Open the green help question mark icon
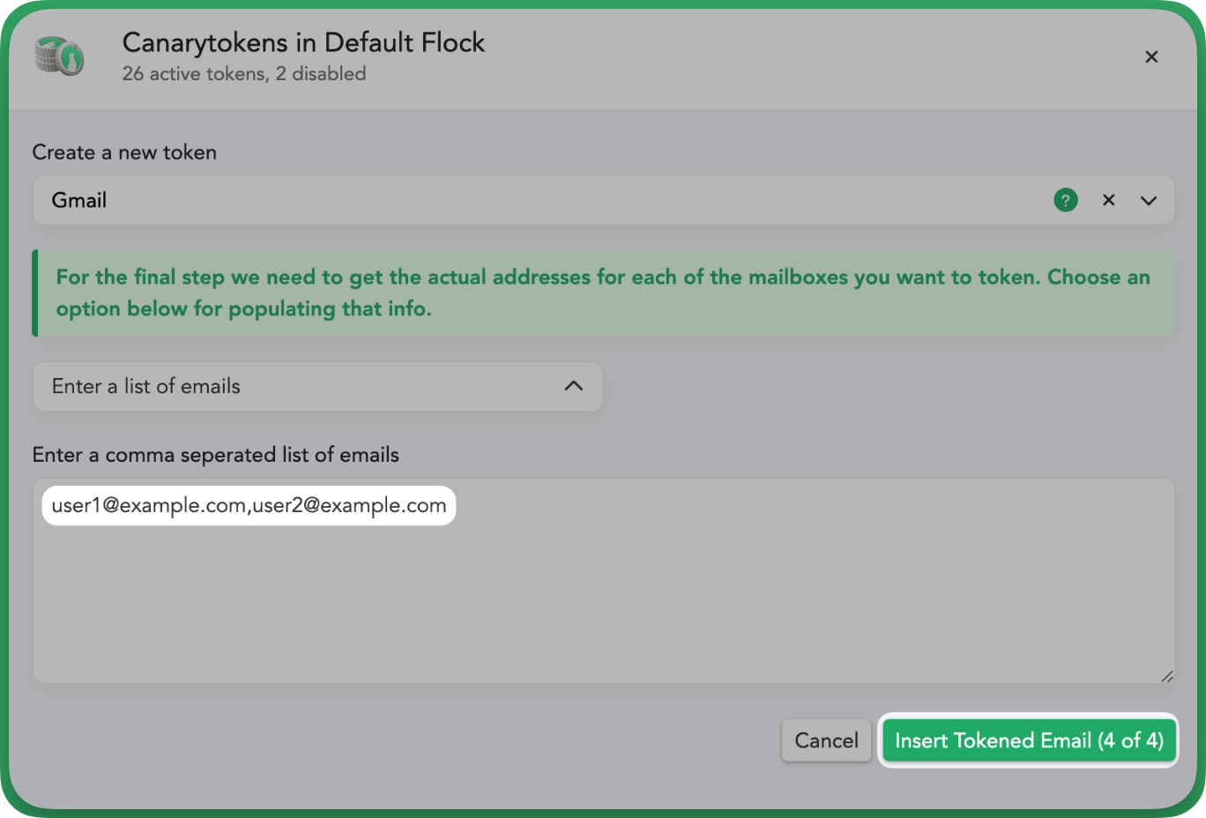This screenshot has height=818, width=1206. (x=1066, y=200)
